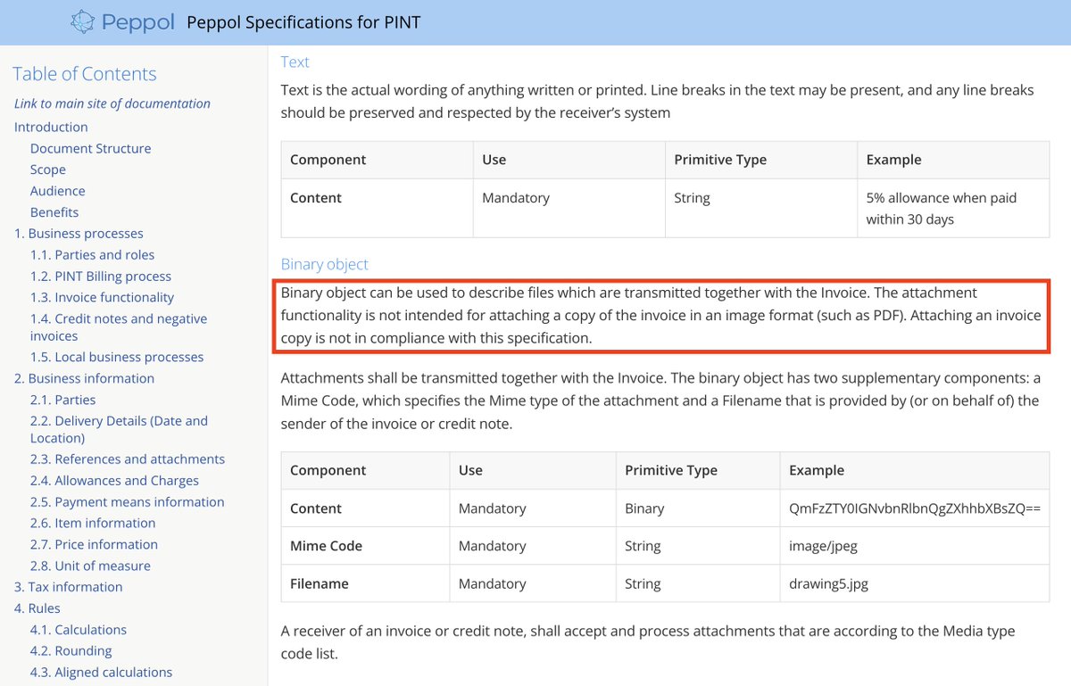Screen dimensions: 1071x686
Task: Navigate to 3. Tax information chapter
Action: click(69, 587)
